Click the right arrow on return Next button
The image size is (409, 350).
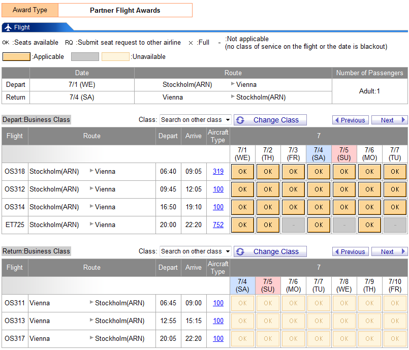[403, 252]
